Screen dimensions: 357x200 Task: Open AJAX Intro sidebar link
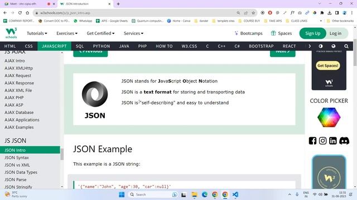[x=15, y=61]
